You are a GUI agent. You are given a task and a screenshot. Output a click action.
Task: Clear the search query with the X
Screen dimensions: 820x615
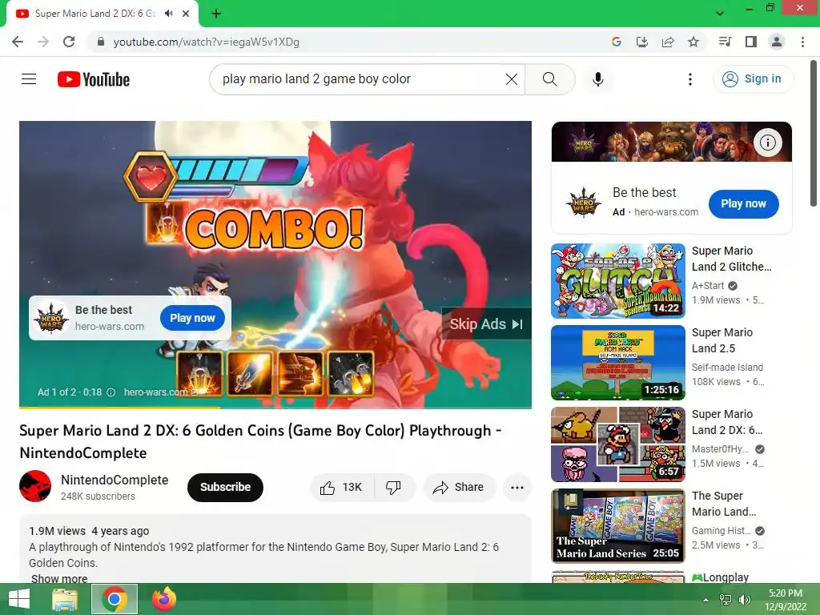(512, 79)
